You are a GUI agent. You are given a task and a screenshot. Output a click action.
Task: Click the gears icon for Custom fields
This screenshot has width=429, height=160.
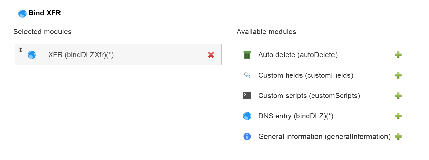(x=247, y=75)
